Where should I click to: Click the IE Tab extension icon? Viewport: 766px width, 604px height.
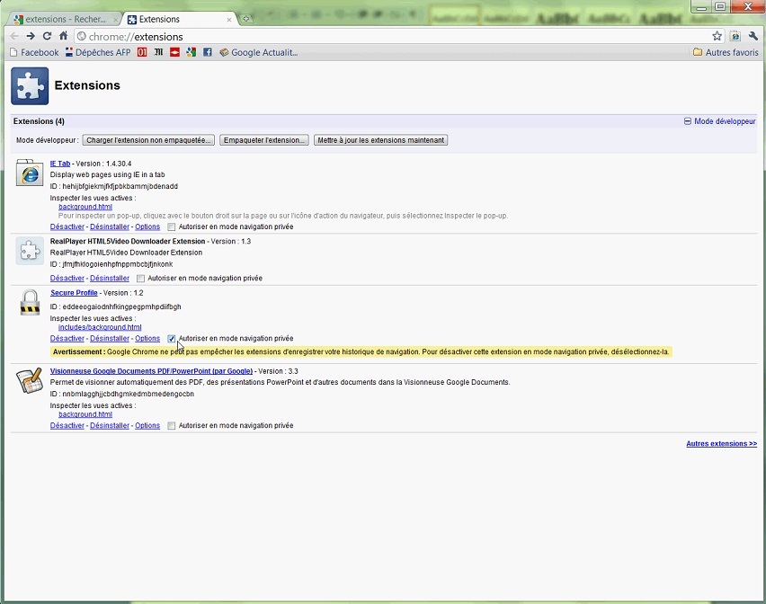tap(30, 173)
